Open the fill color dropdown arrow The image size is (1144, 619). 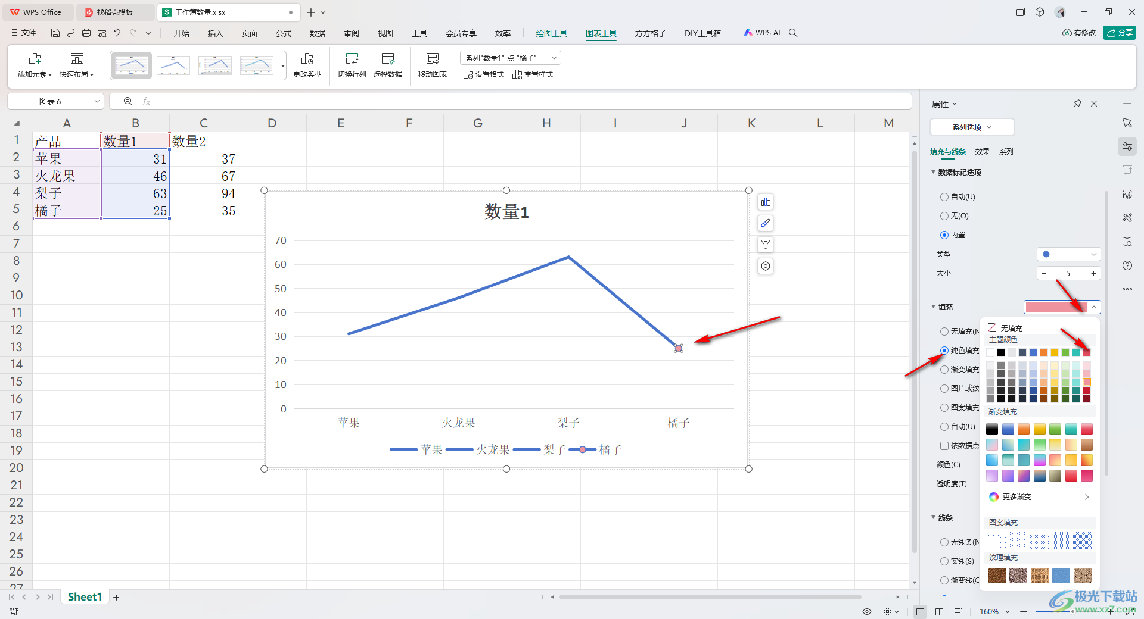[x=1094, y=307]
